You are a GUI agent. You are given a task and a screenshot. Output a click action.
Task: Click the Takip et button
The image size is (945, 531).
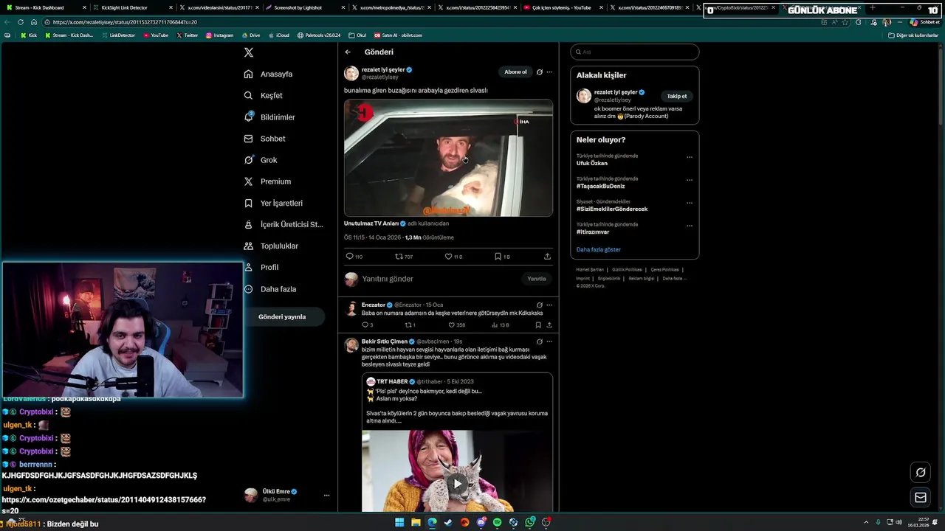pyautogui.click(x=677, y=96)
